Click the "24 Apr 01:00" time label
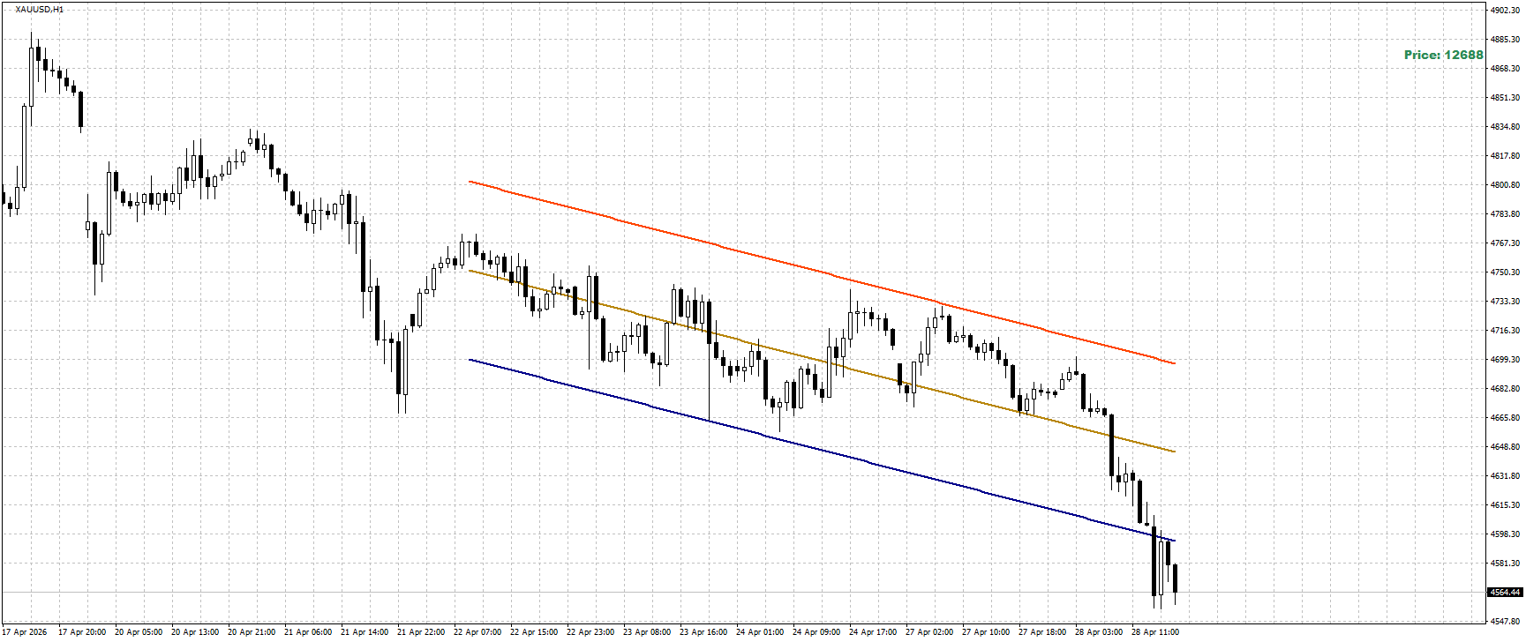This screenshot has height=642, width=1526. point(760,632)
